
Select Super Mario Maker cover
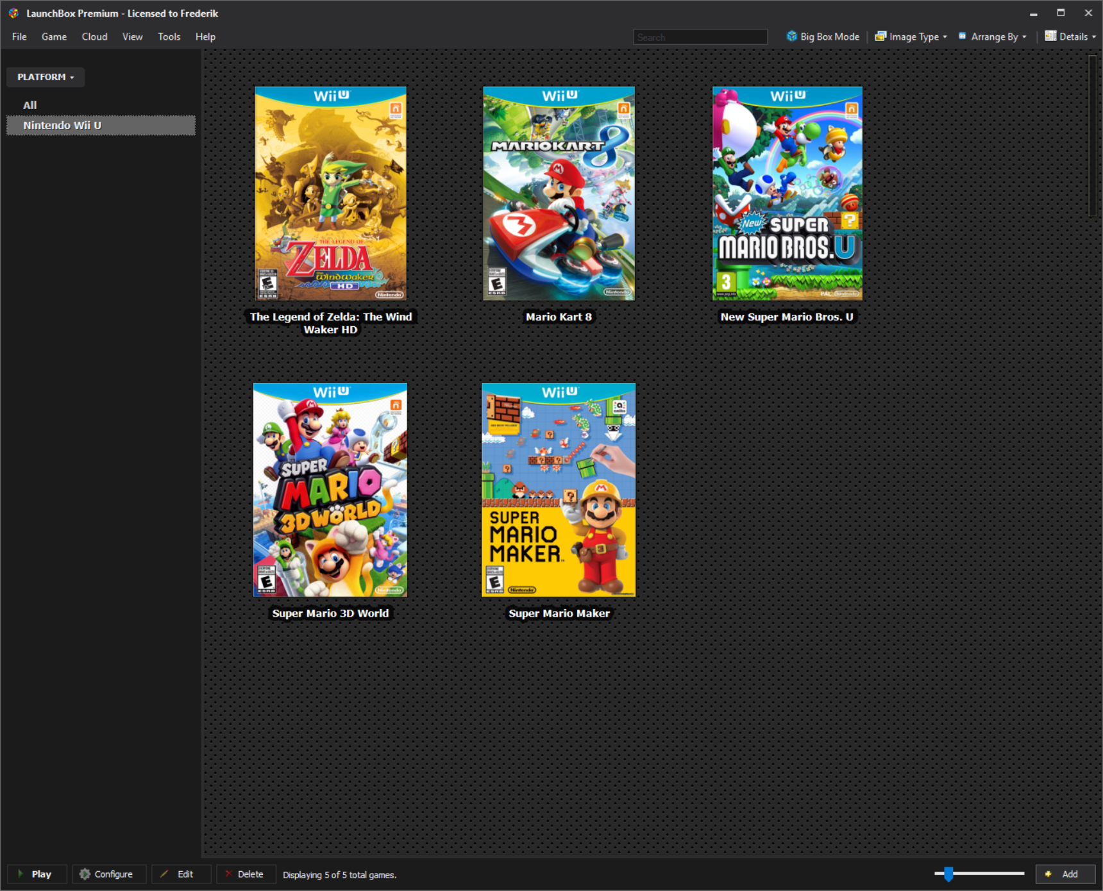point(559,490)
